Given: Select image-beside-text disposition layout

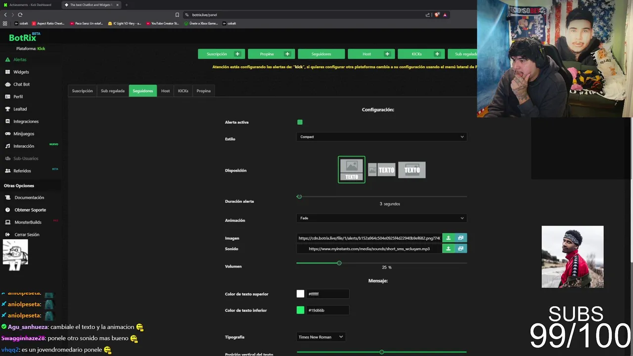Looking at the screenshot, I should [x=381, y=170].
